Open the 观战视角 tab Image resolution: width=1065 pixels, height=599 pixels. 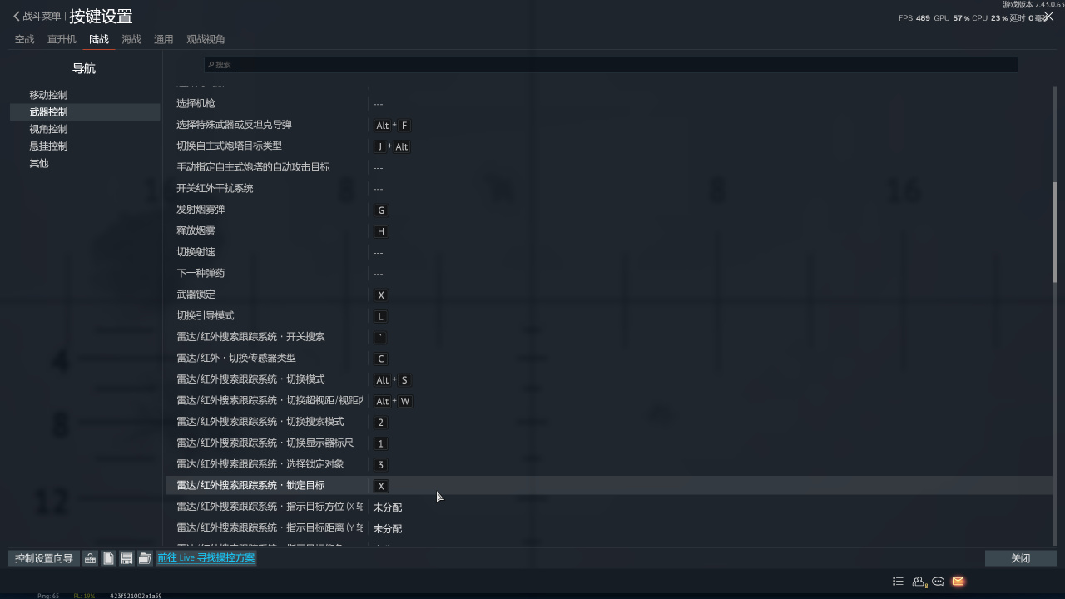(206, 39)
